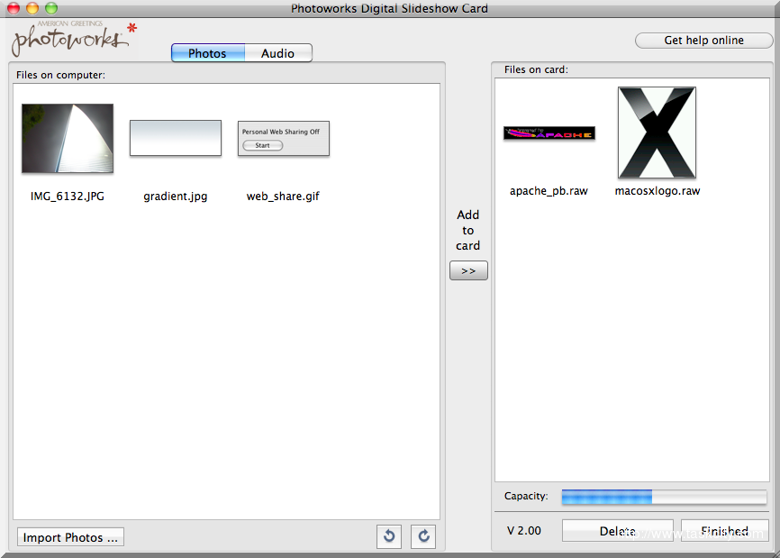The height and width of the screenshot is (558, 780).
Task: Click Import Photos button
Action: pyautogui.click(x=70, y=537)
